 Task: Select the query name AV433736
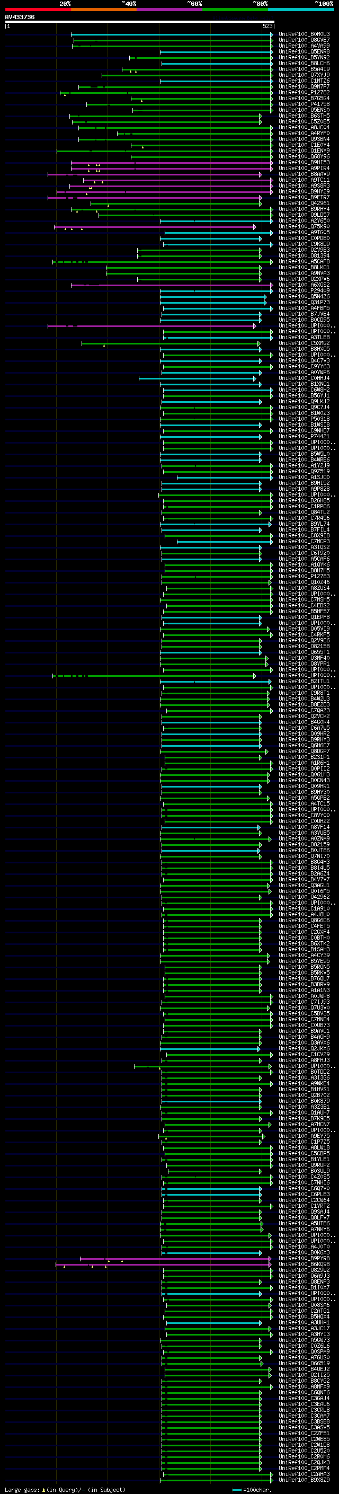20,17
